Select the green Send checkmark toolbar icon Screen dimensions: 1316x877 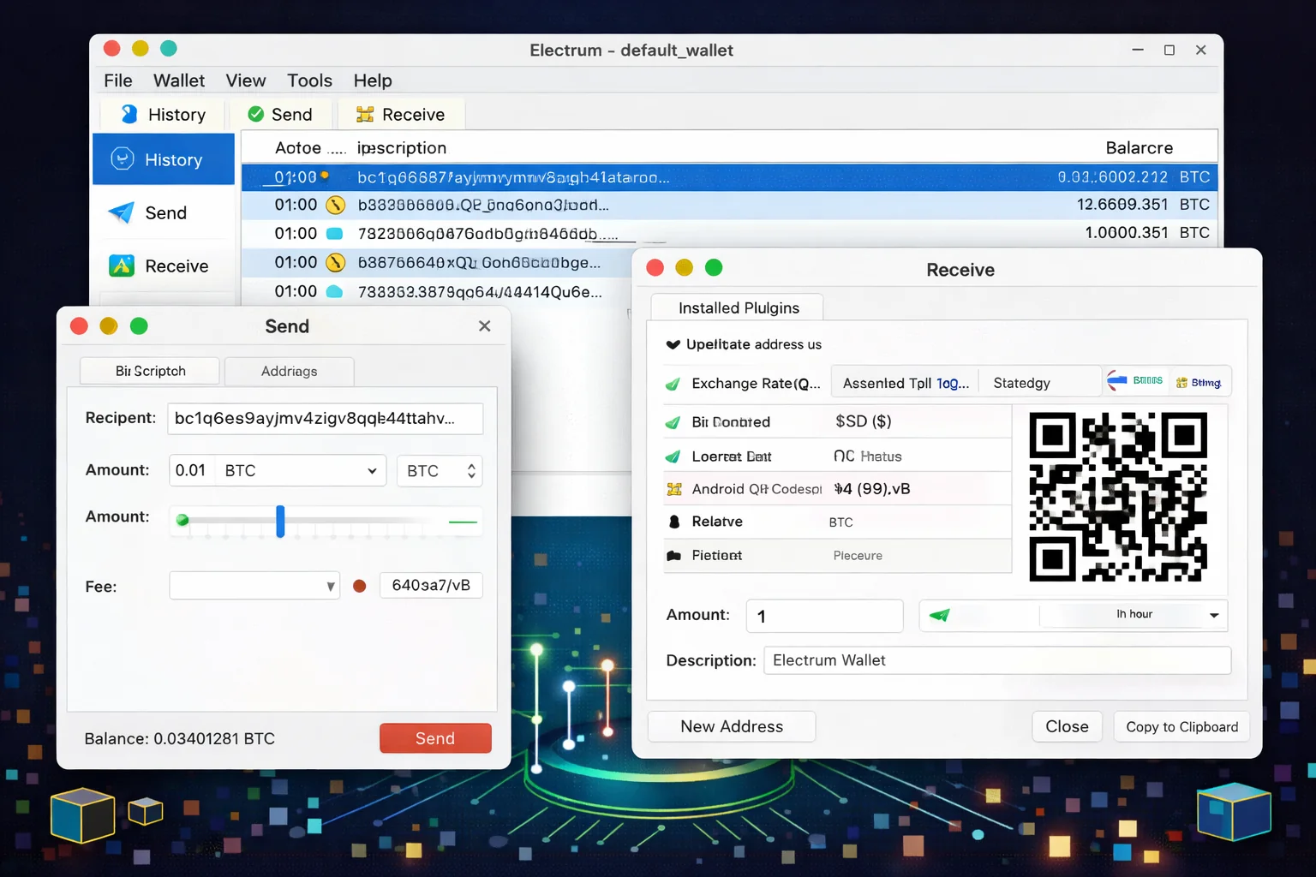coord(256,113)
